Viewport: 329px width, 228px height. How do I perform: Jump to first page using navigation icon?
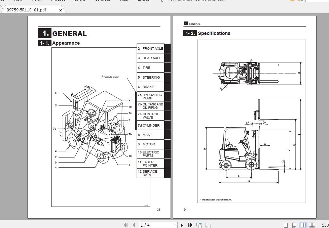[x=125, y=224]
